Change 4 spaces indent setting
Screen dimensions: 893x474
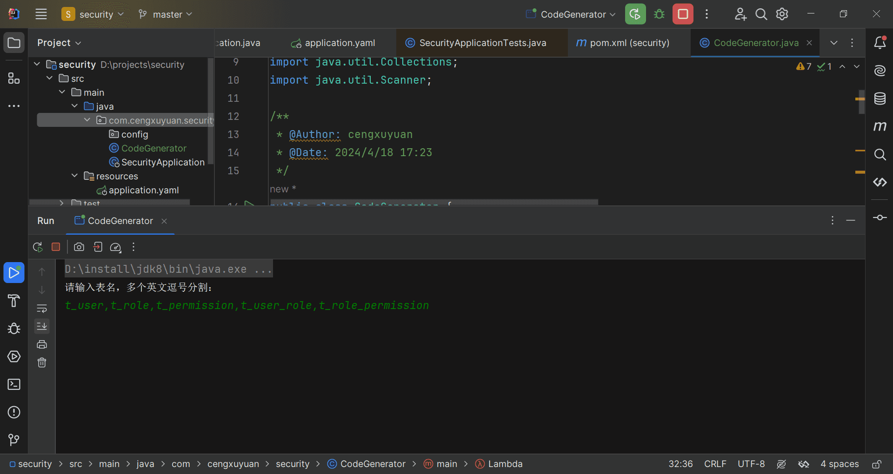[840, 464]
